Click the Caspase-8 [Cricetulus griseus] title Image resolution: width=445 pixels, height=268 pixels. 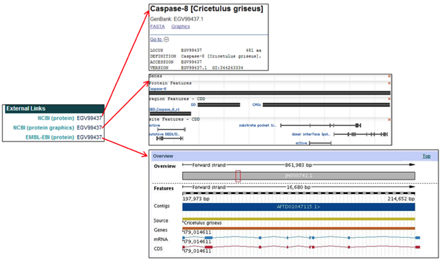(207, 9)
